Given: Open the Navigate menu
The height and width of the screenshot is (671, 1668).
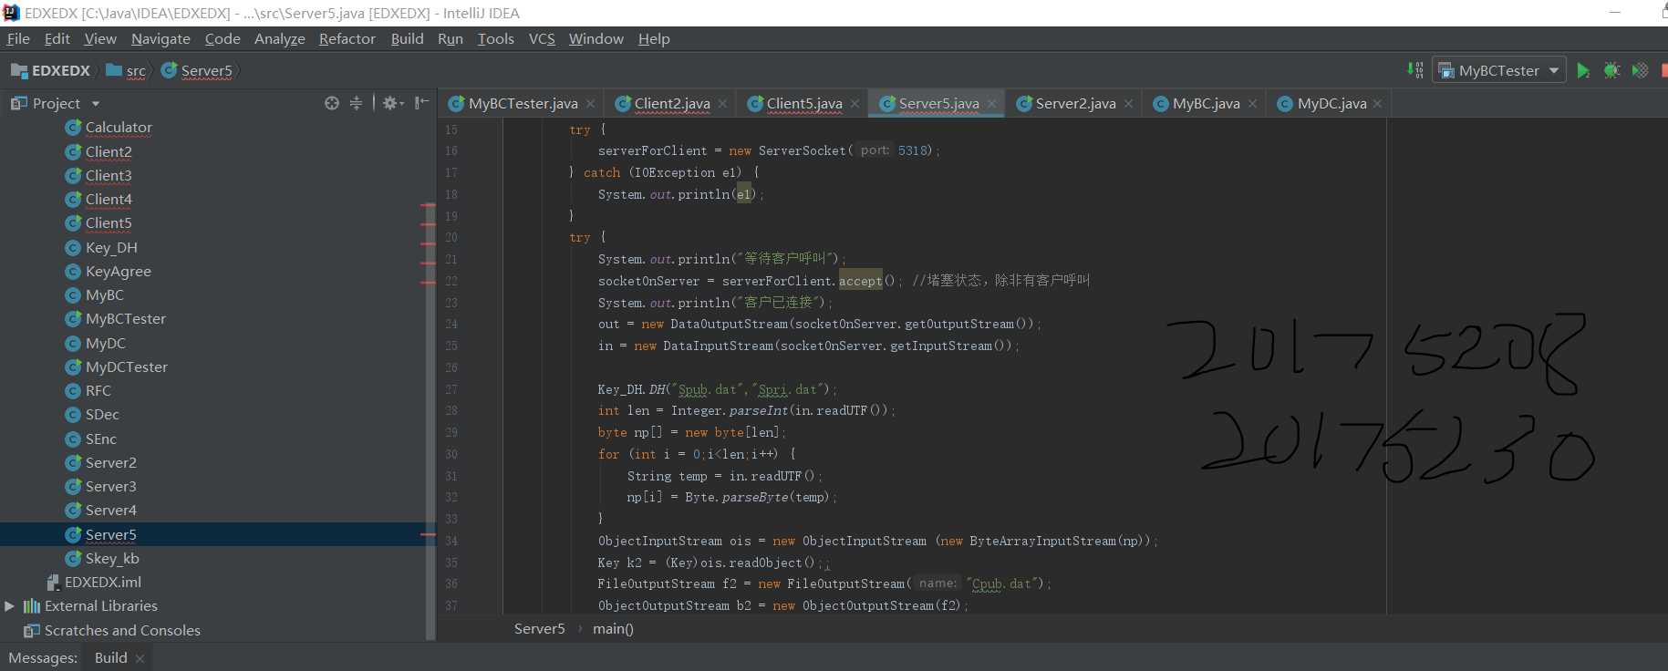Looking at the screenshot, I should point(161,38).
